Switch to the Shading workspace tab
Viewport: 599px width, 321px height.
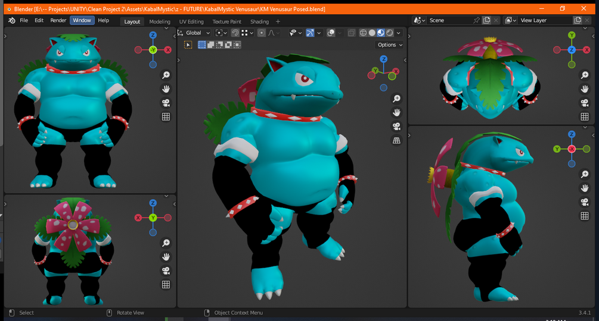259,22
